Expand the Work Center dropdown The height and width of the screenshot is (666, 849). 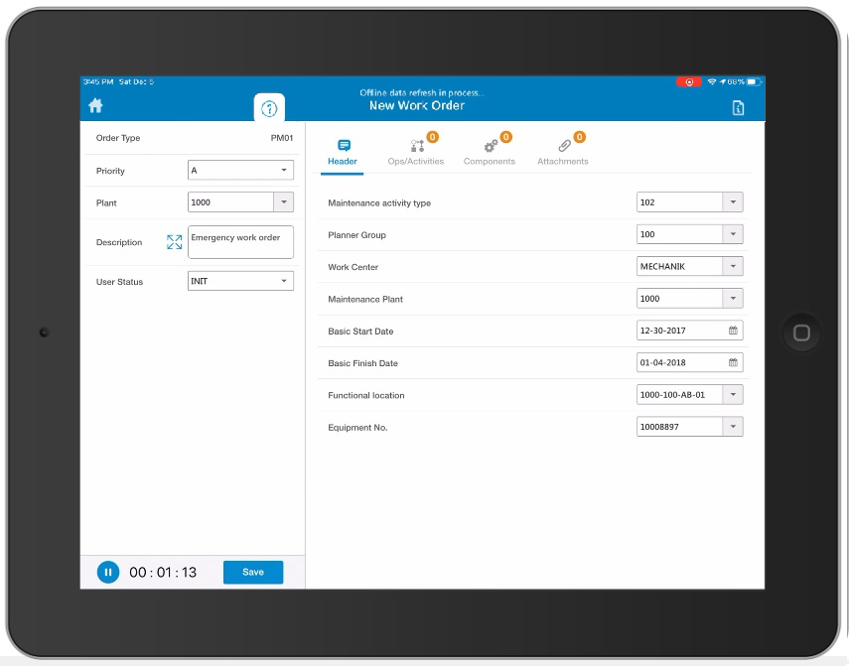[x=733, y=266]
